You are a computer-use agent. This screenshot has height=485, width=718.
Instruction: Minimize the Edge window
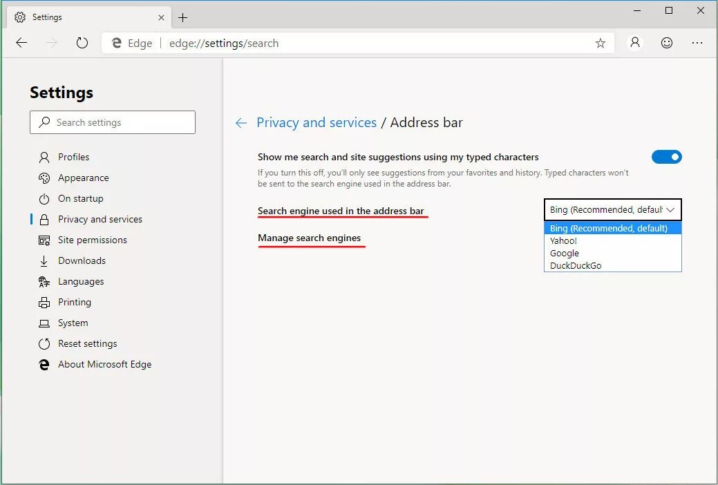[637, 10]
